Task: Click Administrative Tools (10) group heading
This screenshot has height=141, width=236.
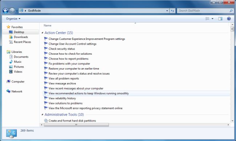Action: click(x=64, y=115)
